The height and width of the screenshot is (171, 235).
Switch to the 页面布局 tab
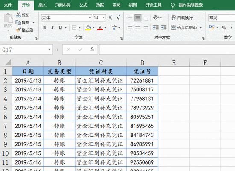[63, 5]
